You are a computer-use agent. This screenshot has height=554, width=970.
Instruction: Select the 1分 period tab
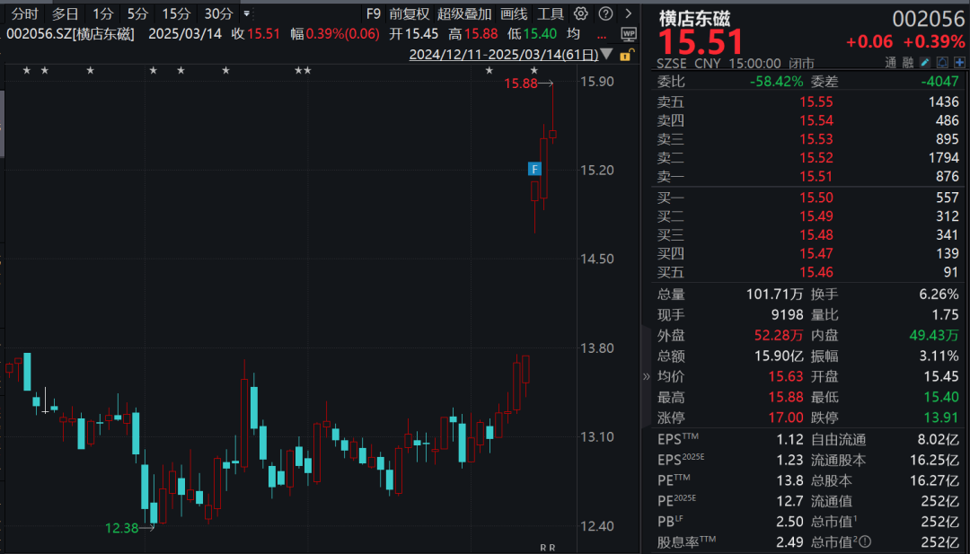102,13
